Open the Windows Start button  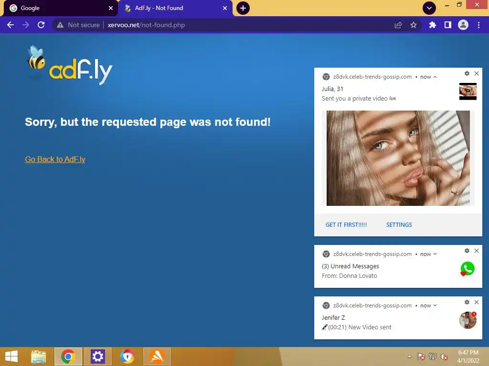[x=11, y=356]
